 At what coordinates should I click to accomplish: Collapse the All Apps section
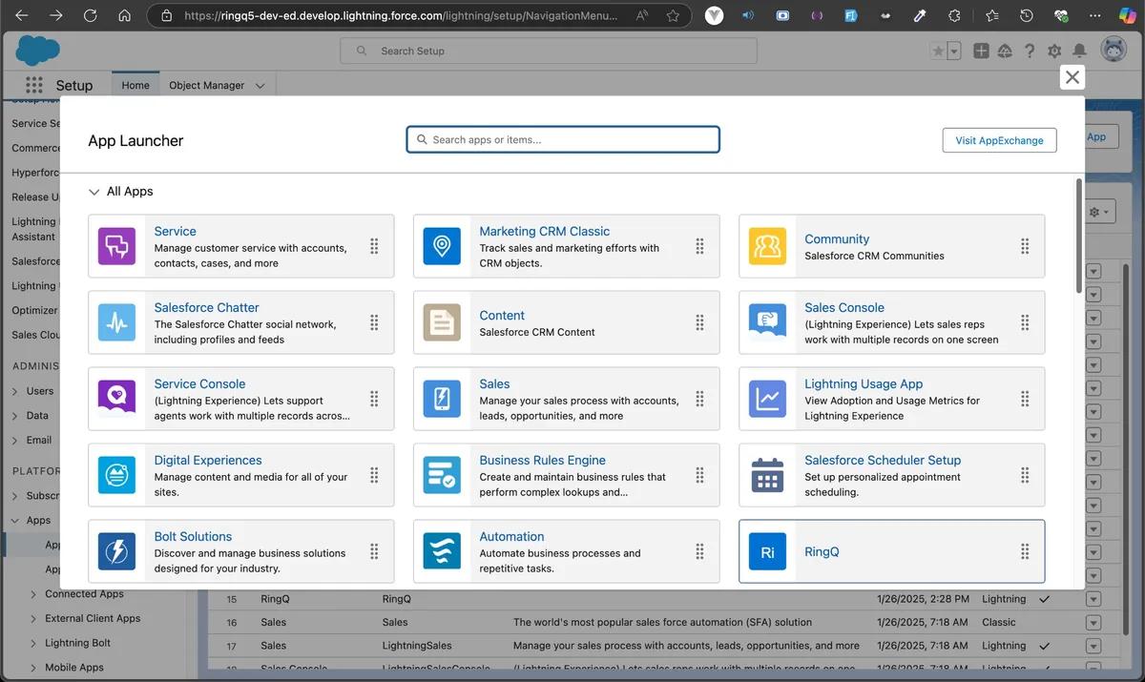pyautogui.click(x=94, y=192)
